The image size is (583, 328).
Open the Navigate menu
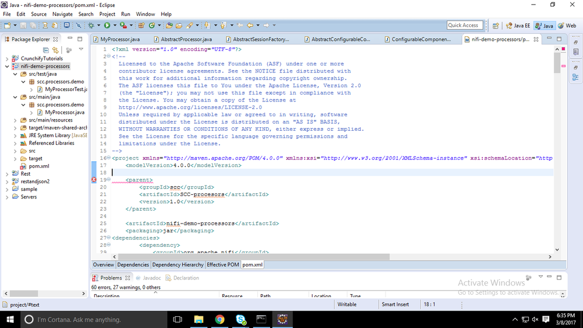62,14
